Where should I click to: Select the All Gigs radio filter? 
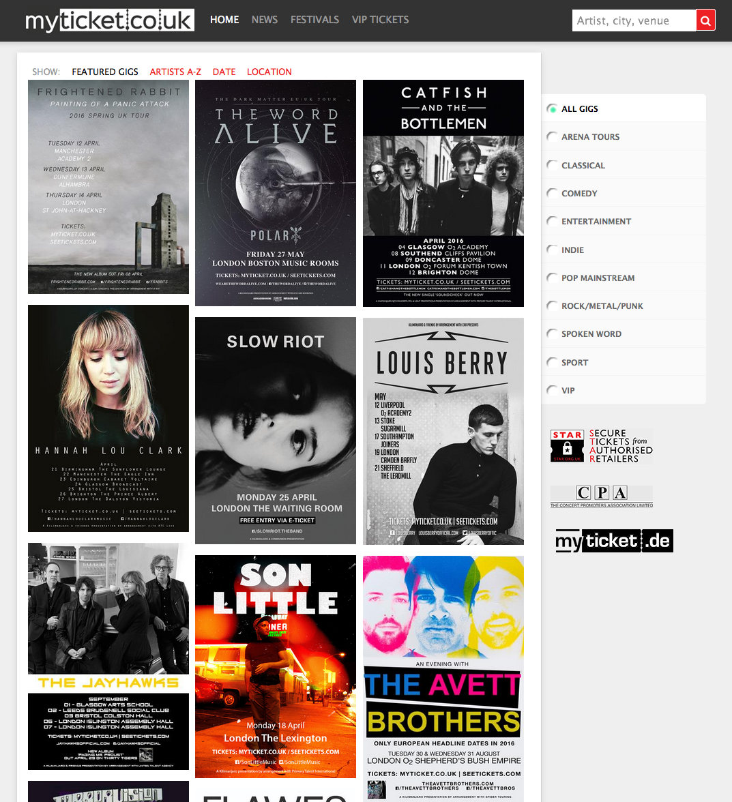pos(552,109)
